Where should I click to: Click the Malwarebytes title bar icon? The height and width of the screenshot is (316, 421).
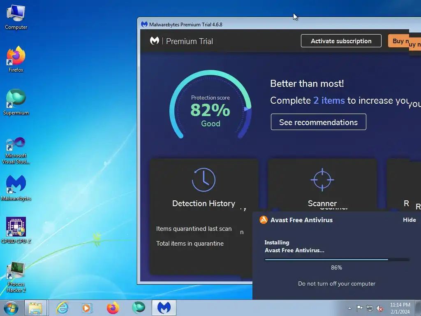[x=144, y=24]
